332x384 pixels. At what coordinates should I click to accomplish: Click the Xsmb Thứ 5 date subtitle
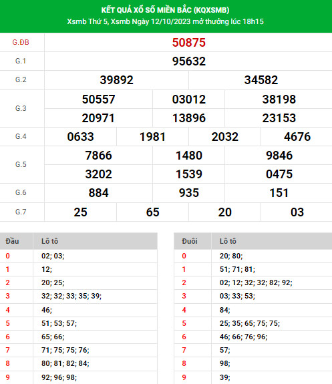coord(166,21)
